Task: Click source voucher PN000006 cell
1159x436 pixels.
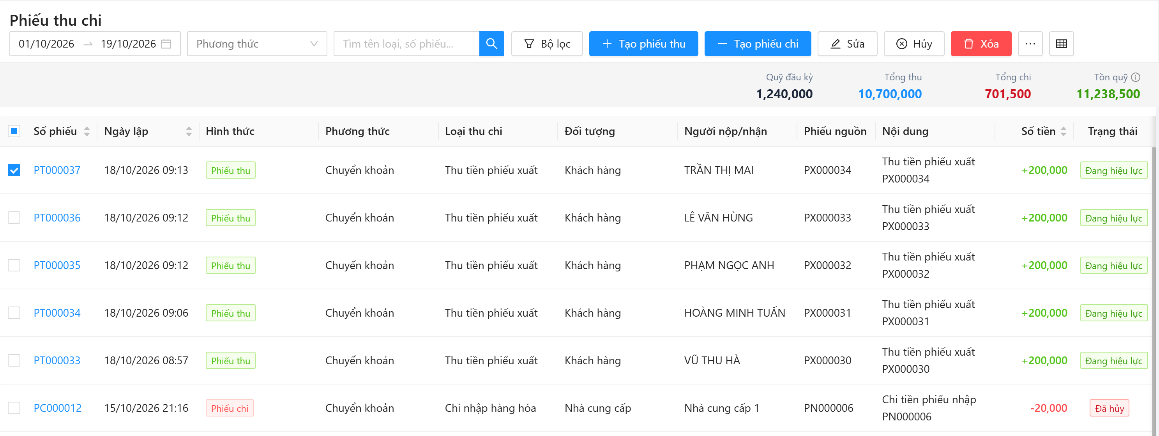Action: [828, 408]
